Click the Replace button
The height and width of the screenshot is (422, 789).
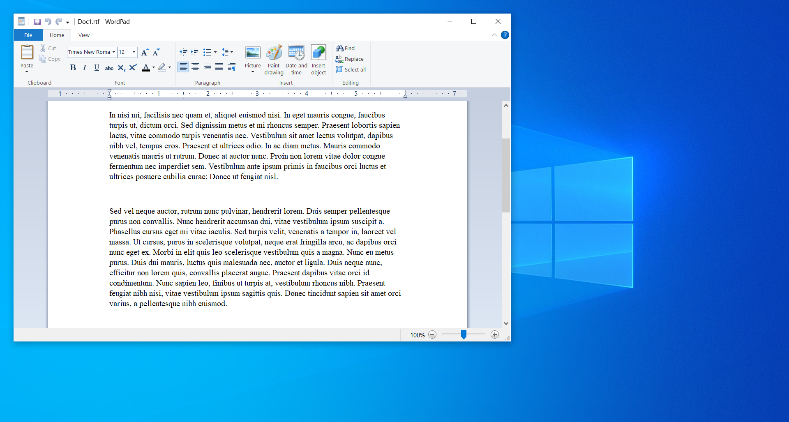point(350,59)
